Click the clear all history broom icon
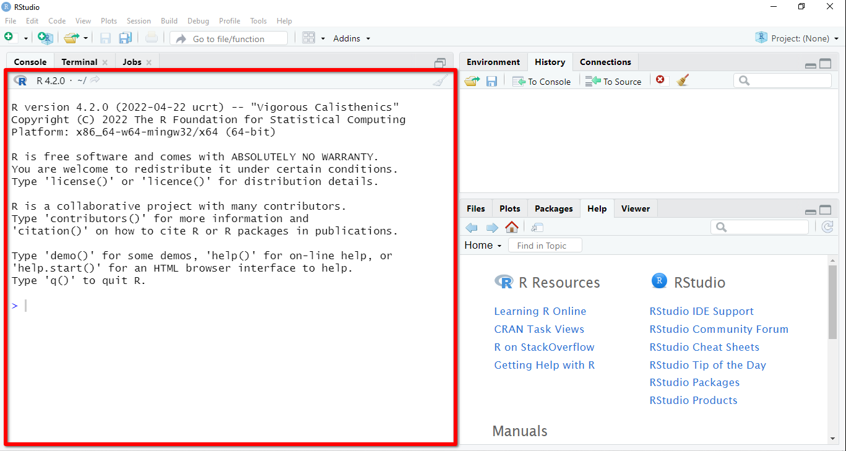846x451 pixels. coord(683,80)
